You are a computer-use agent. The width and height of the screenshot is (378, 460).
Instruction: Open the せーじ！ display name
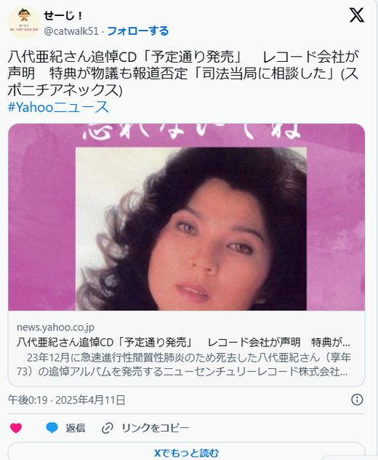63,15
